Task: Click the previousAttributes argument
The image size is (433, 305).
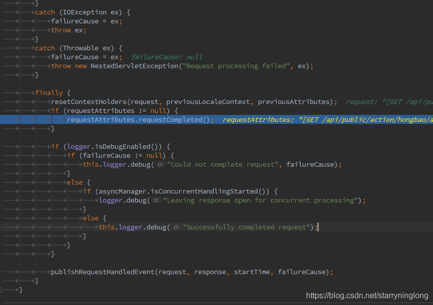Action: pos(294,102)
